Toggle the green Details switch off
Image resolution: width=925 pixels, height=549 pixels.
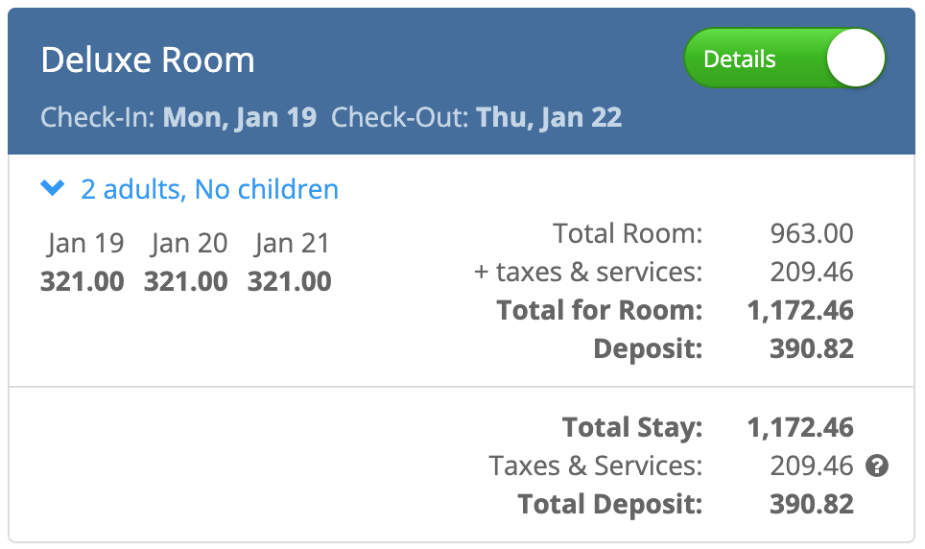pyautogui.click(x=783, y=59)
